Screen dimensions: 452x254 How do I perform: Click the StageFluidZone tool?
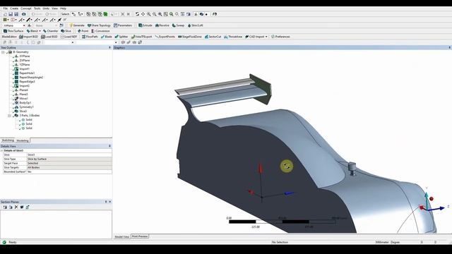point(190,37)
